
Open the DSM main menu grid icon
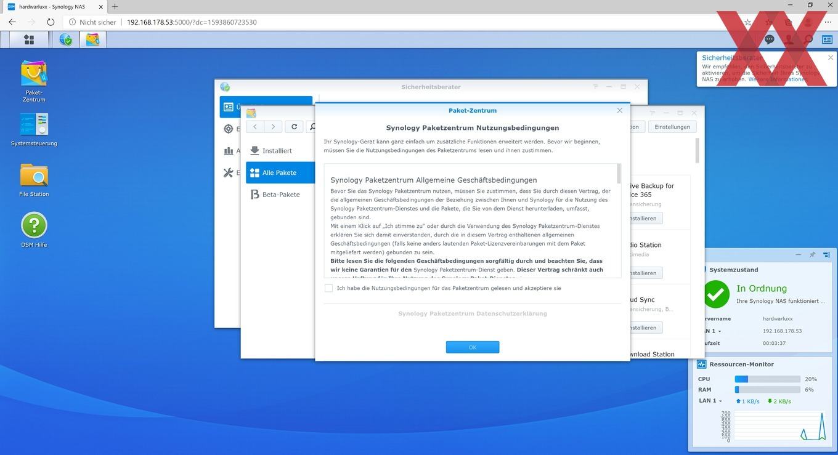(28, 39)
